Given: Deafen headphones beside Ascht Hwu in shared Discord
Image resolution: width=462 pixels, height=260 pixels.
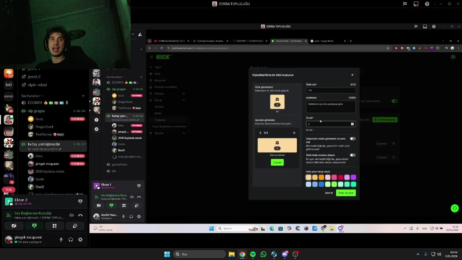Looking at the screenshot, I should (x=131, y=217).
